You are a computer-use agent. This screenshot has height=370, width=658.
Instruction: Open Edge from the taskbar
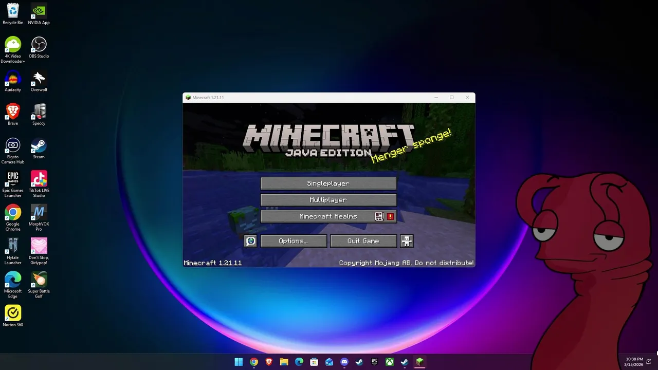point(299,362)
